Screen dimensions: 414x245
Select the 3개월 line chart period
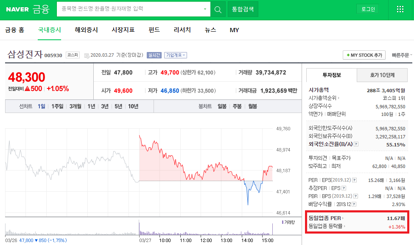pyautogui.click(x=76, y=107)
